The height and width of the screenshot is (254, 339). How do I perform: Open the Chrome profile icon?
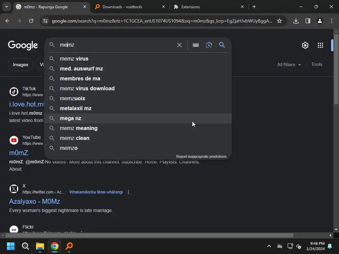pyautogui.click(x=320, y=21)
